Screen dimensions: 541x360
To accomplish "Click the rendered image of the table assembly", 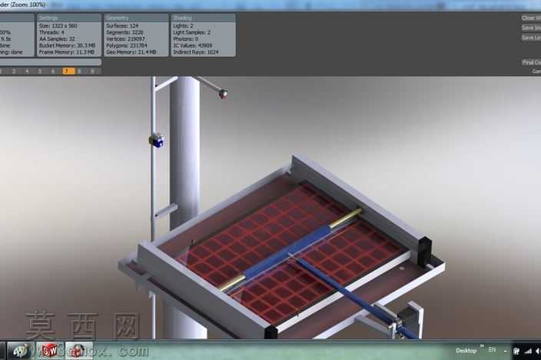I will pos(270,208).
